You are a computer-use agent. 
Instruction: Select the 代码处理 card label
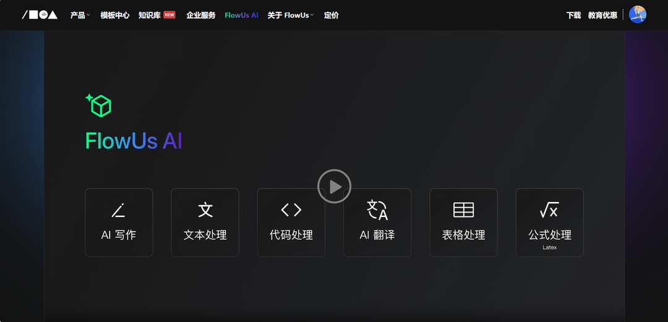[291, 235]
